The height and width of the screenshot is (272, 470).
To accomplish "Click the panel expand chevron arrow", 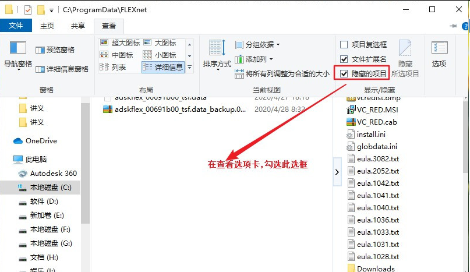I will pyautogui.click(x=337, y=172).
